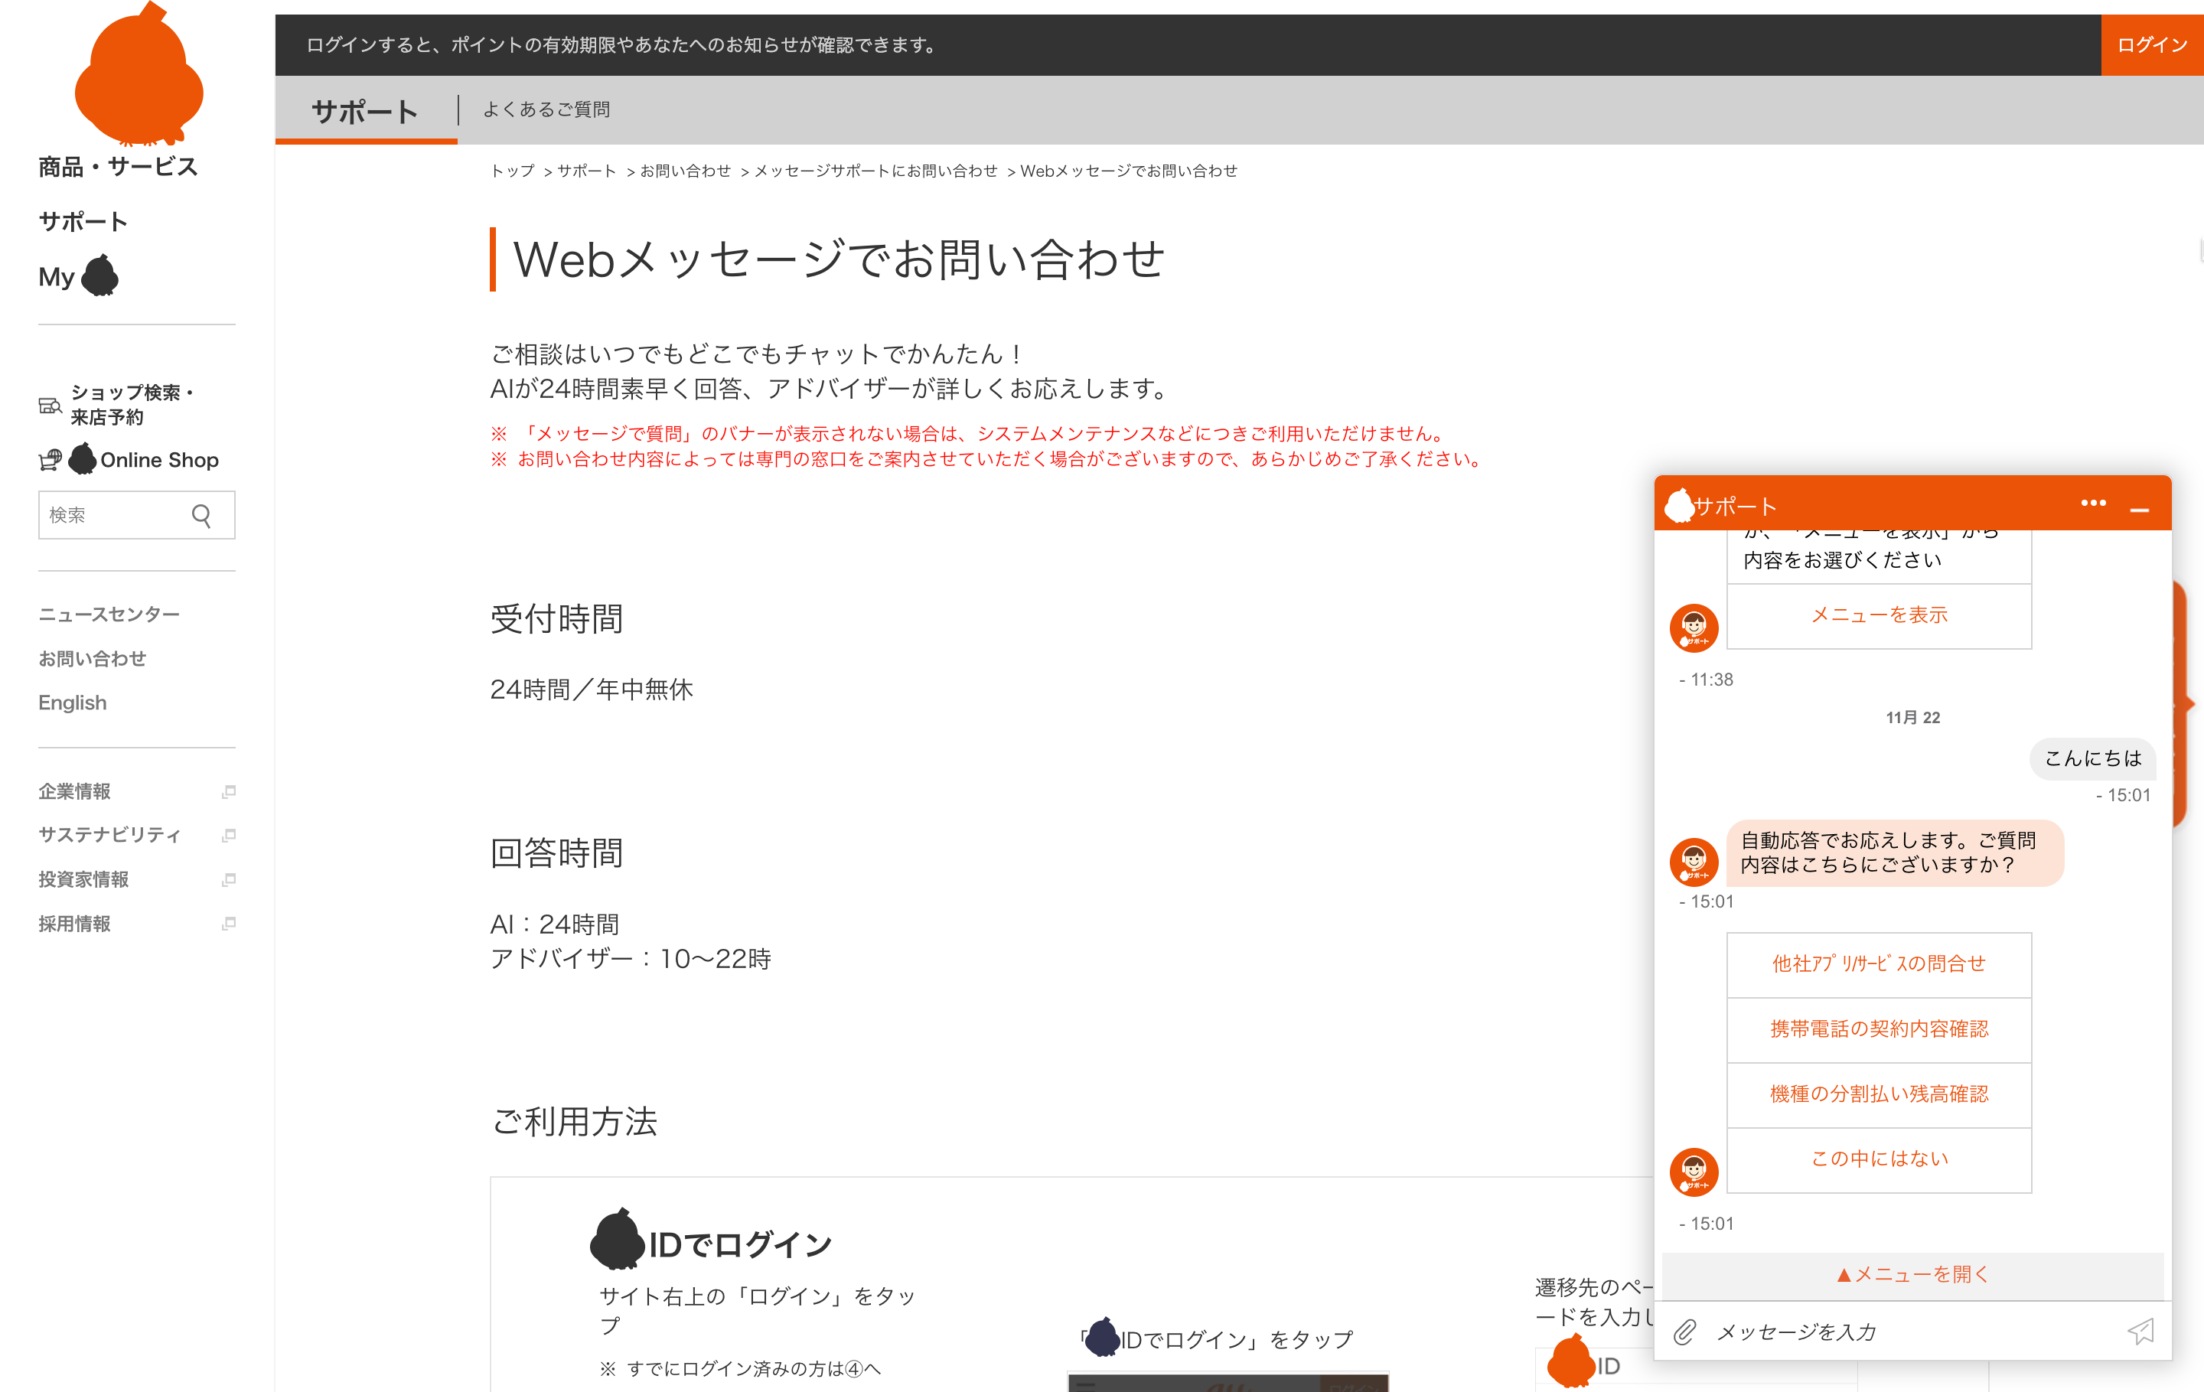Open 企業情報 via its external link icon
The height and width of the screenshot is (1392, 2204).
tap(228, 791)
